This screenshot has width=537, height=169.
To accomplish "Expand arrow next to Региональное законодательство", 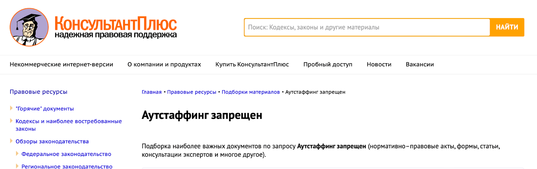I will [x=17, y=166].
